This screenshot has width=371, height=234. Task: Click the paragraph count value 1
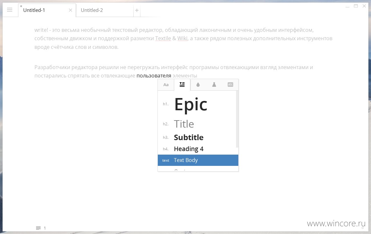(45, 228)
